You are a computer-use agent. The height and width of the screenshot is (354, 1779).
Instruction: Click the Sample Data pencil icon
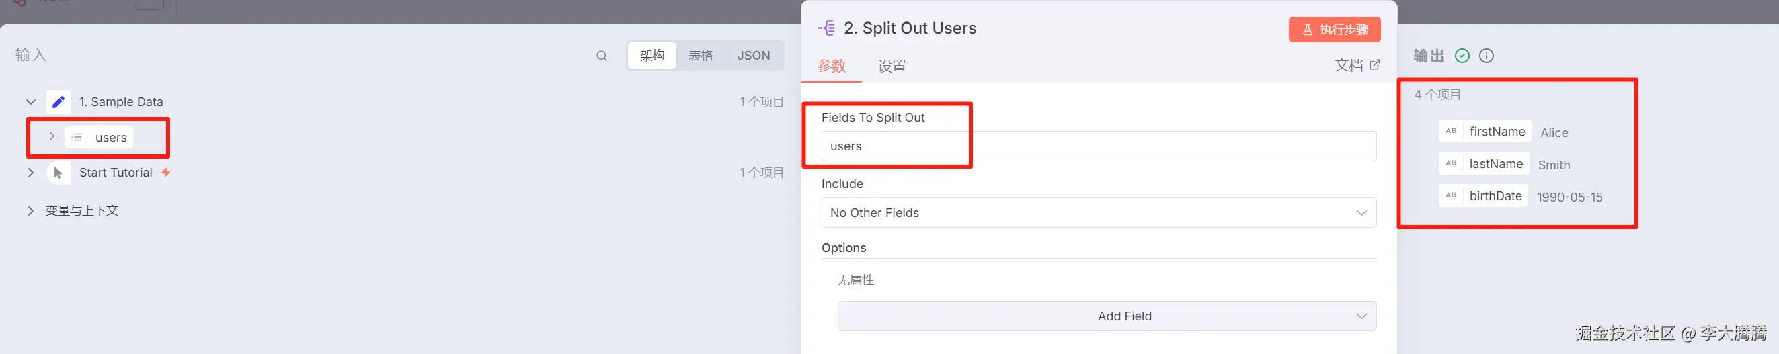click(58, 102)
